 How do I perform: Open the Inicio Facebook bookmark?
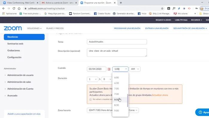pos(142,14)
